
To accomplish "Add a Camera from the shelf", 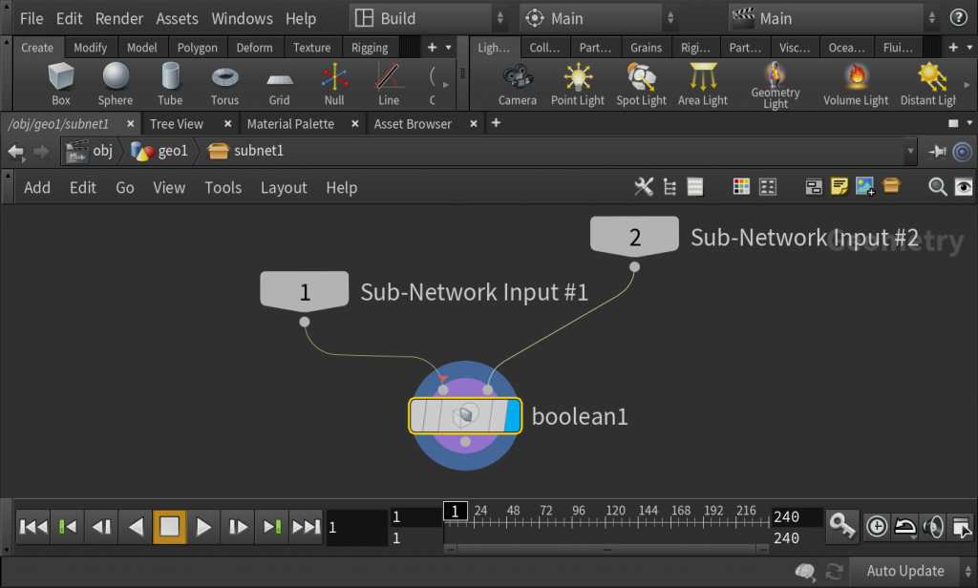I will 517,84.
